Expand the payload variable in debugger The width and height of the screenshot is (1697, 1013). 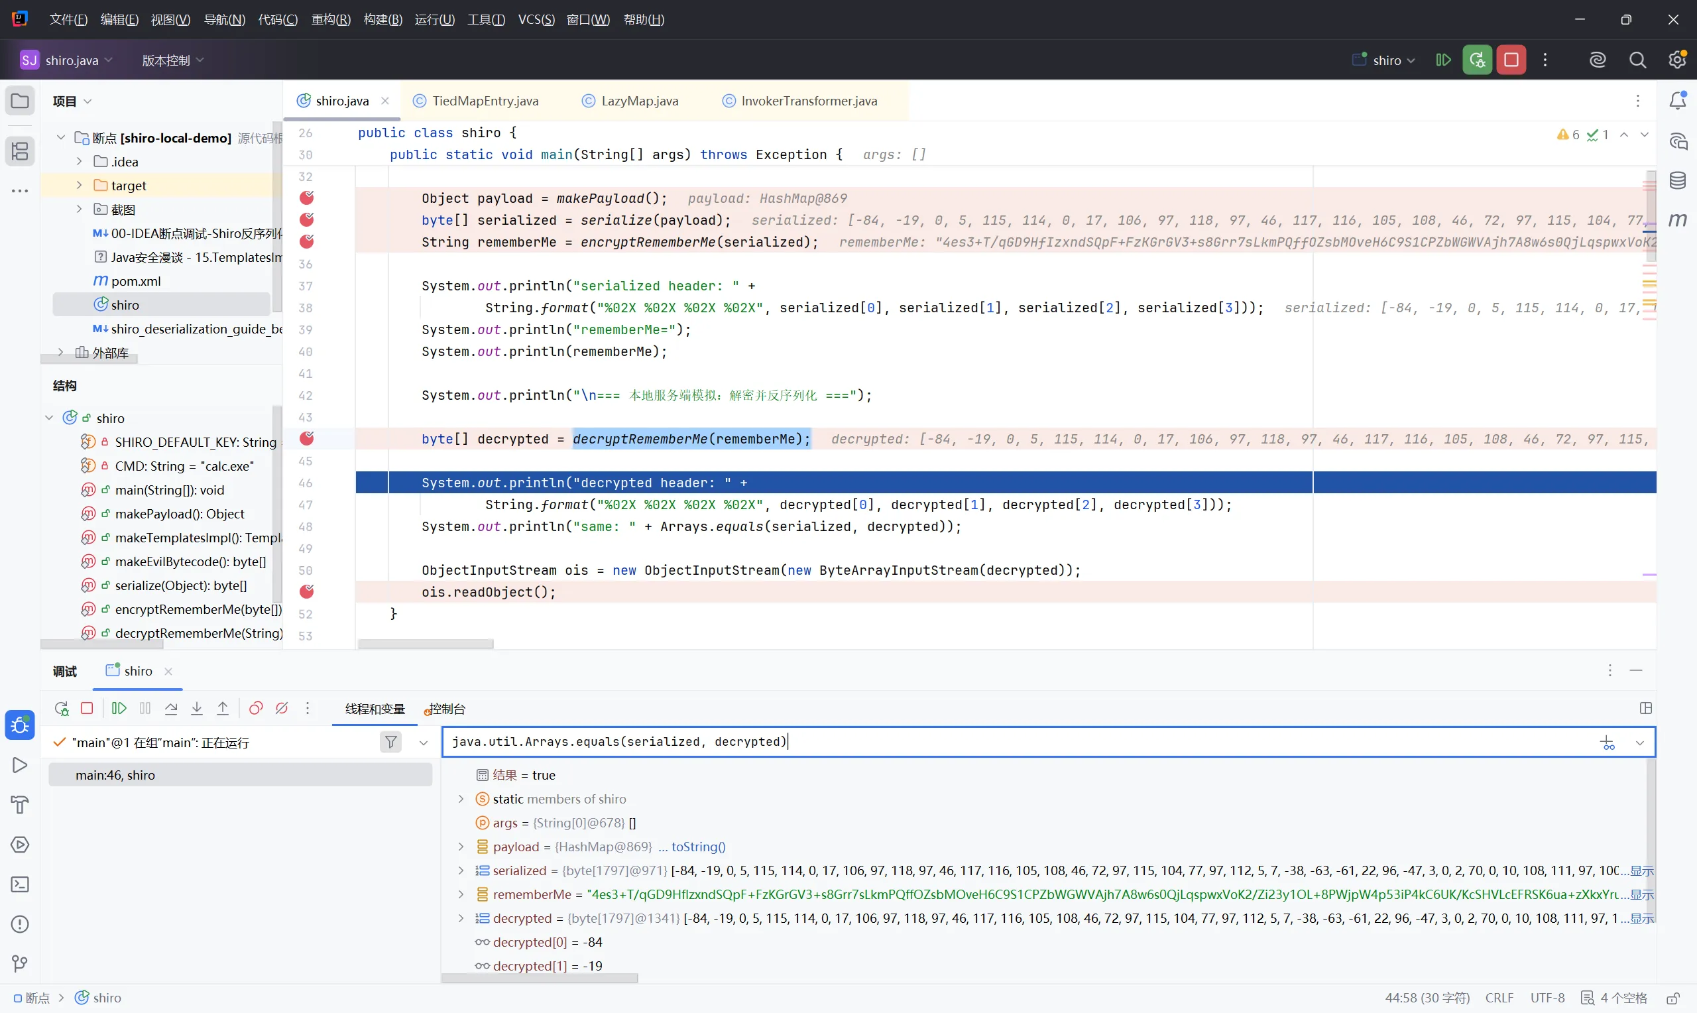pos(461,847)
